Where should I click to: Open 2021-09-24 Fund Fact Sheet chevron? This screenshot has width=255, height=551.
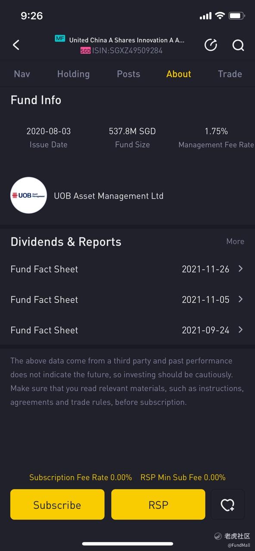click(x=240, y=330)
